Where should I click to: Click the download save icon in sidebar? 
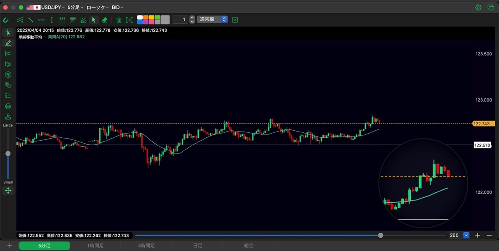pos(8,117)
